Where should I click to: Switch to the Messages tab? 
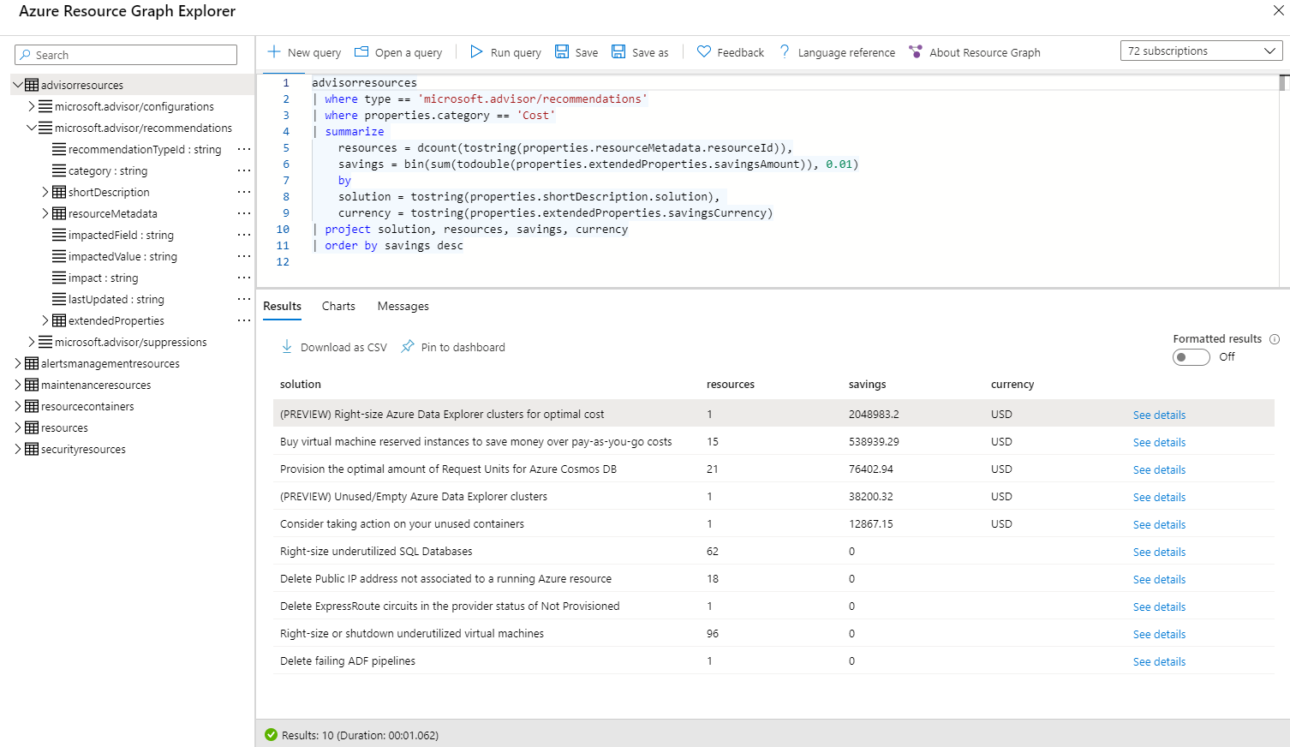(403, 306)
